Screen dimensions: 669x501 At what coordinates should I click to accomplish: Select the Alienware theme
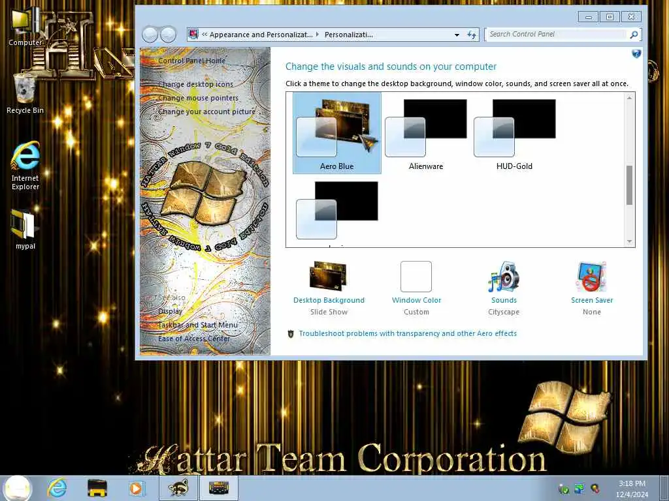coord(426,133)
